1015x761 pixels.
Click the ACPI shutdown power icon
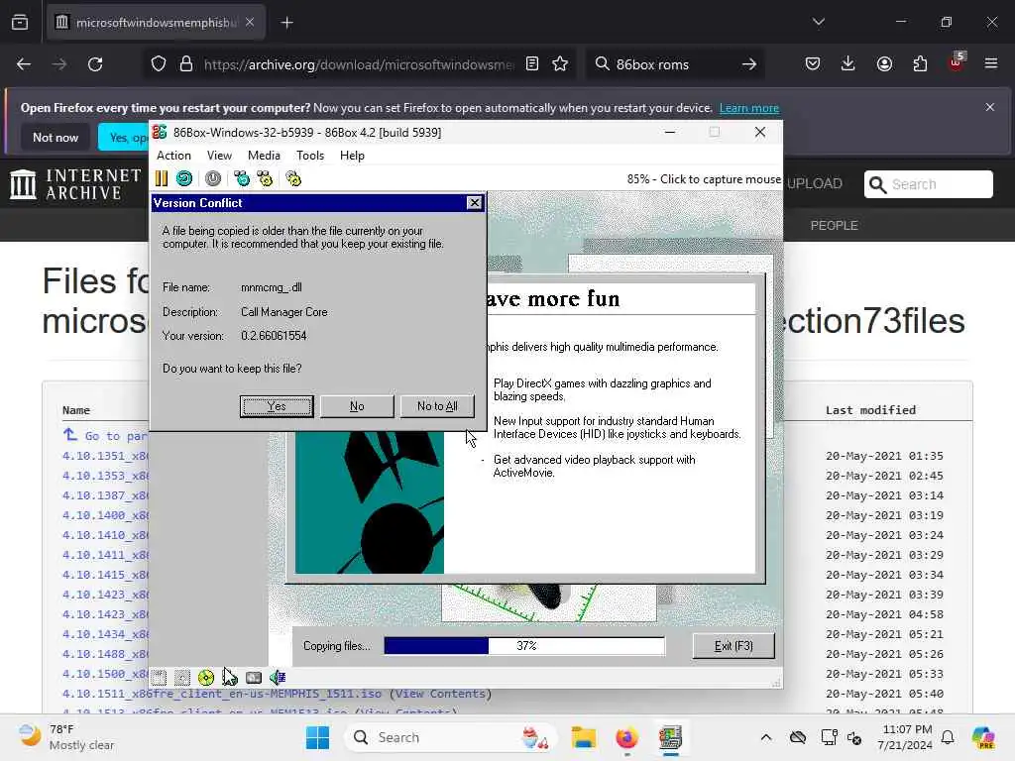(213, 178)
